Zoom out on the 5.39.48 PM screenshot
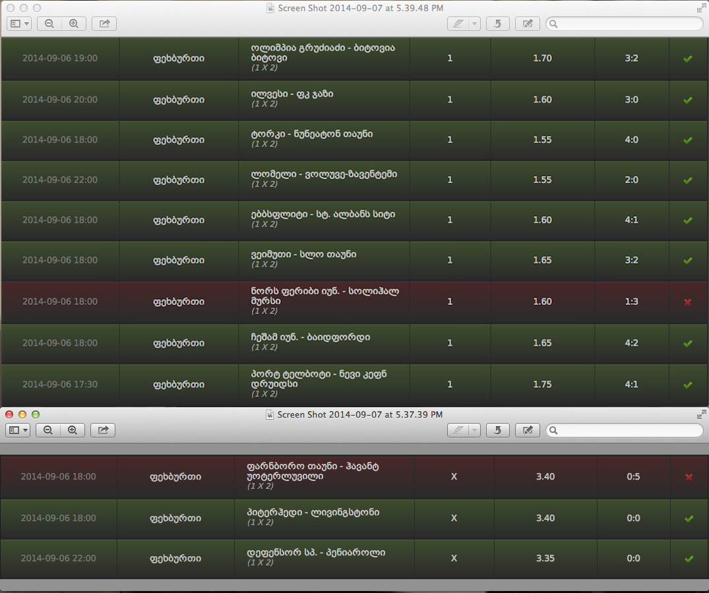The height and width of the screenshot is (593, 709). (48, 23)
